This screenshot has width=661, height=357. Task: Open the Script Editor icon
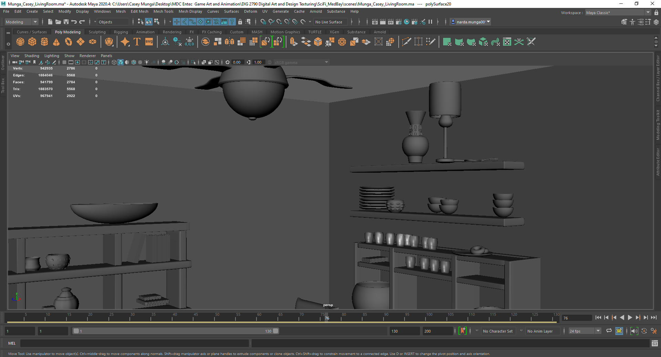click(x=654, y=343)
